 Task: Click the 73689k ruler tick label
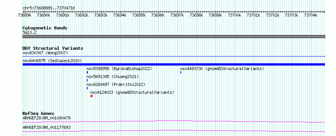(x=25, y=15)
